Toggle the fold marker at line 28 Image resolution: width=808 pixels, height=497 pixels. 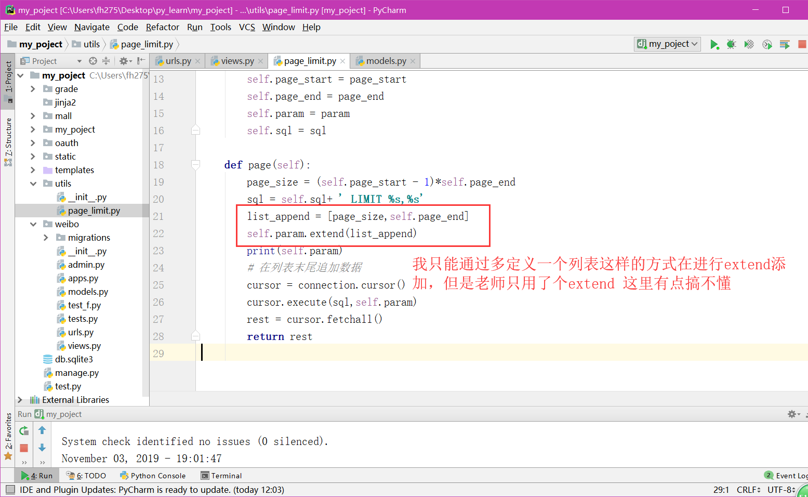196,336
